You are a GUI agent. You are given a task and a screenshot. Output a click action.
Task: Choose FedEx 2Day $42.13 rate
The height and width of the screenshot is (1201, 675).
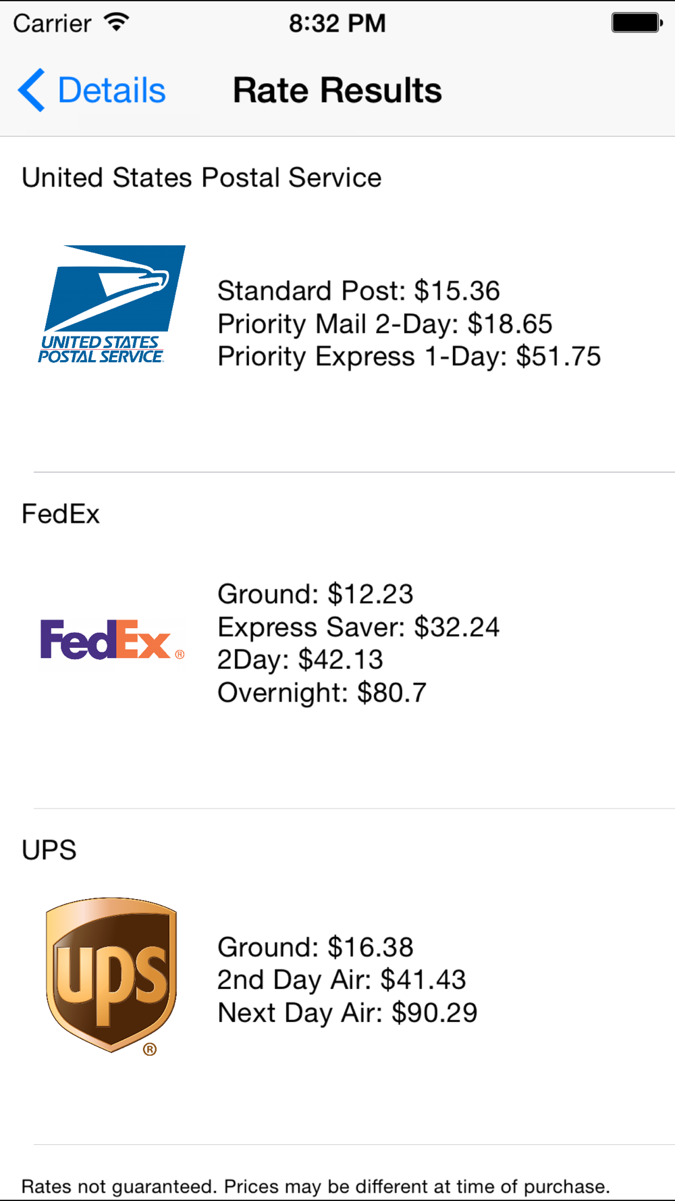300,660
